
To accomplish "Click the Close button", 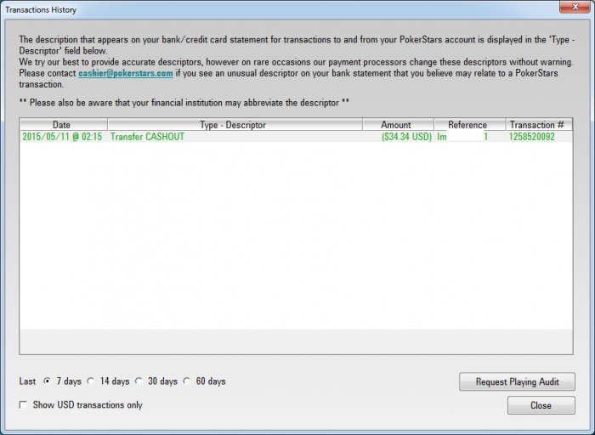I will coord(541,405).
